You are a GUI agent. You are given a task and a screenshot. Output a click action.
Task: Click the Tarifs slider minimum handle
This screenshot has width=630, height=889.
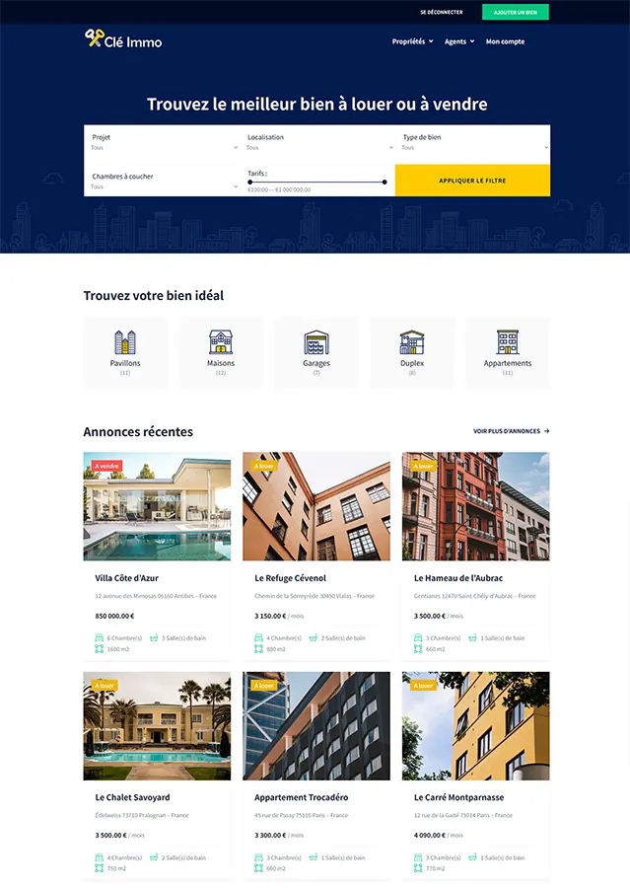(x=249, y=182)
